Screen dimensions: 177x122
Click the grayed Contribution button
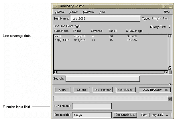pyautogui.click(x=126, y=90)
